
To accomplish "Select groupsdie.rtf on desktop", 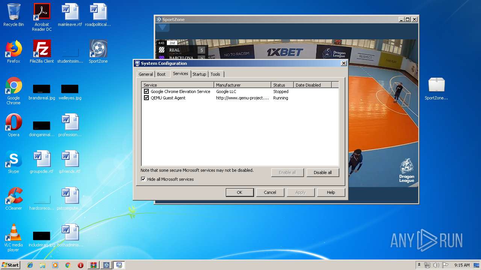I will [42, 162].
